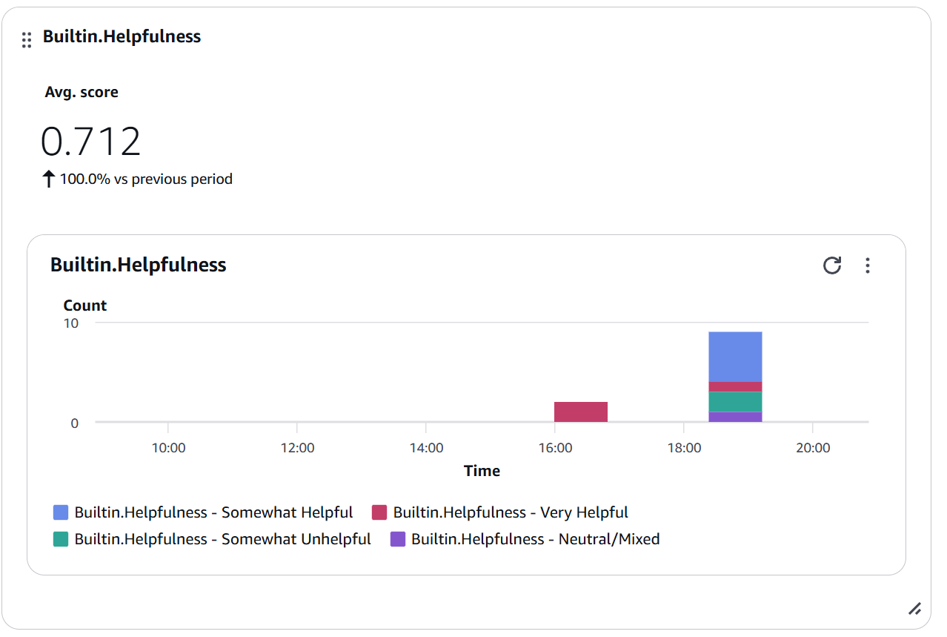
Task: Click the upward trend arrow icon
Action: click(x=48, y=178)
